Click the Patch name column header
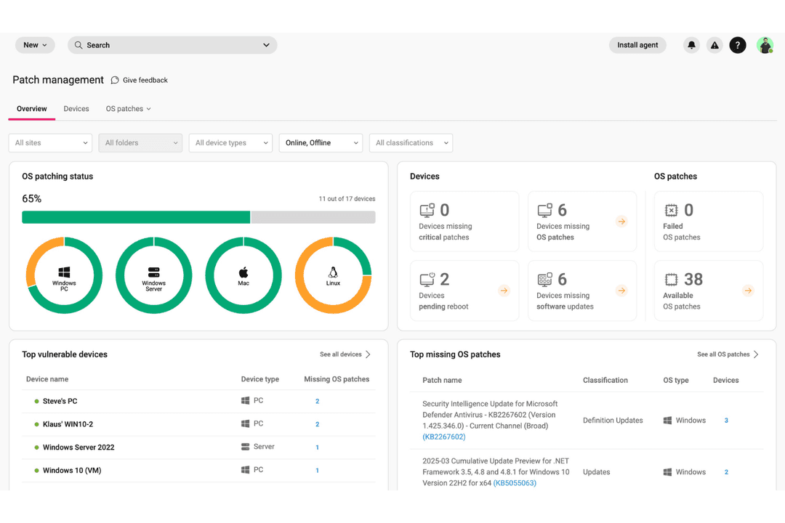 pyautogui.click(x=442, y=380)
